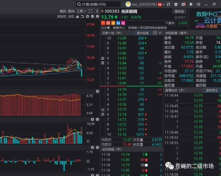Click the user avatar icon
Screen dimensions: 221x176
pyautogui.click(x=128, y=4)
